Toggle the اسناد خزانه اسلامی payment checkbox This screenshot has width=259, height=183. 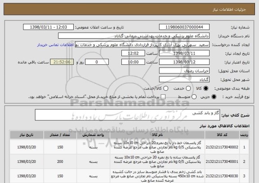click(x=163, y=97)
